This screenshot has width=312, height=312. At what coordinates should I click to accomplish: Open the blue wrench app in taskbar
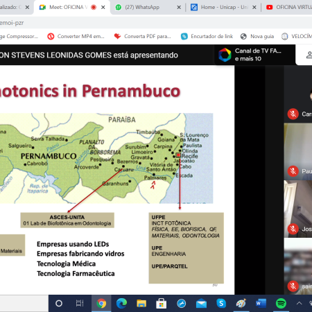pos(182,303)
